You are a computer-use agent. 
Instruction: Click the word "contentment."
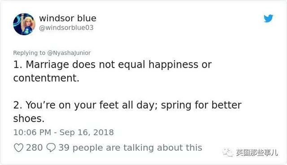(46, 78)
